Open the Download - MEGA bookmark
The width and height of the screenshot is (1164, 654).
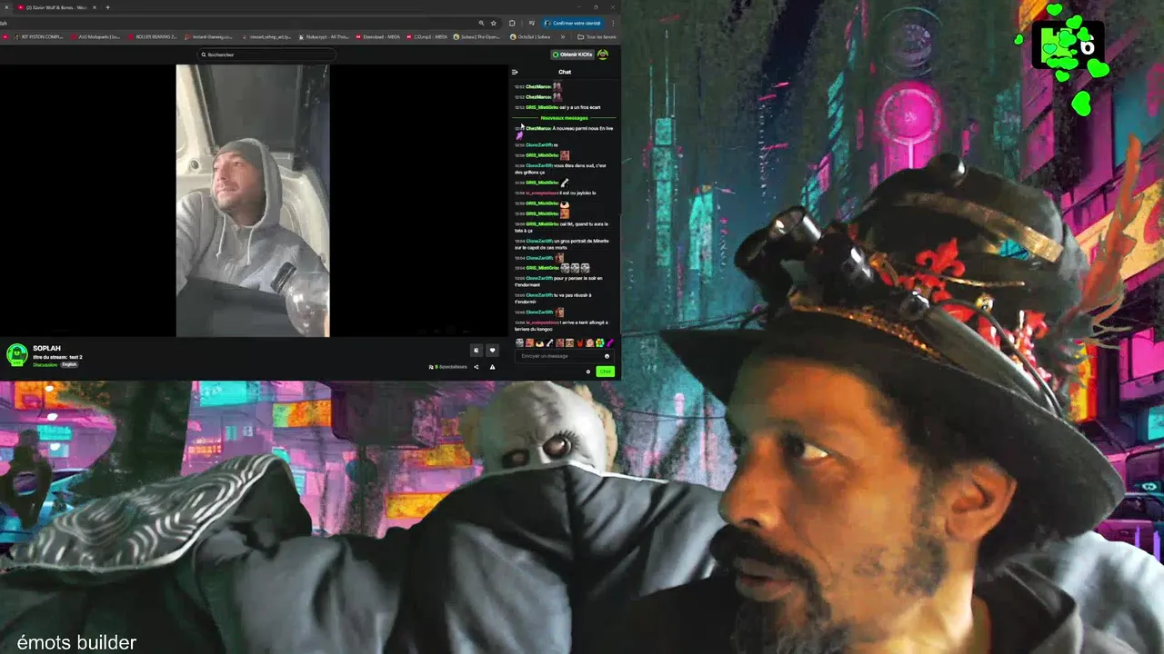pyautogui.click(x=377, y=37)
